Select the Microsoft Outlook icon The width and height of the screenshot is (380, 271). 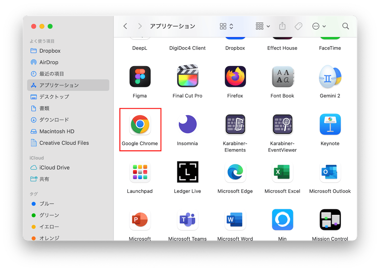click(330, 172)
